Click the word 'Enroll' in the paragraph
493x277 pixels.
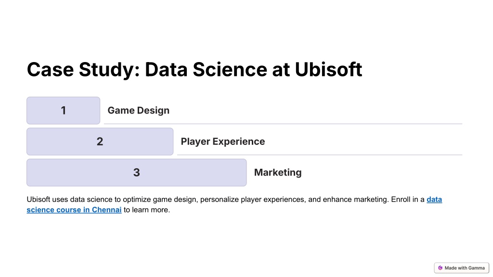[400, 200]
